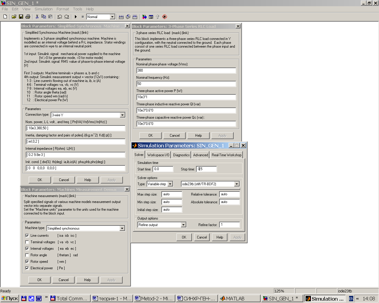This screenshot has width=379, height=303.
Task: Expand Machine type dropdown
Action: point(122,228)
